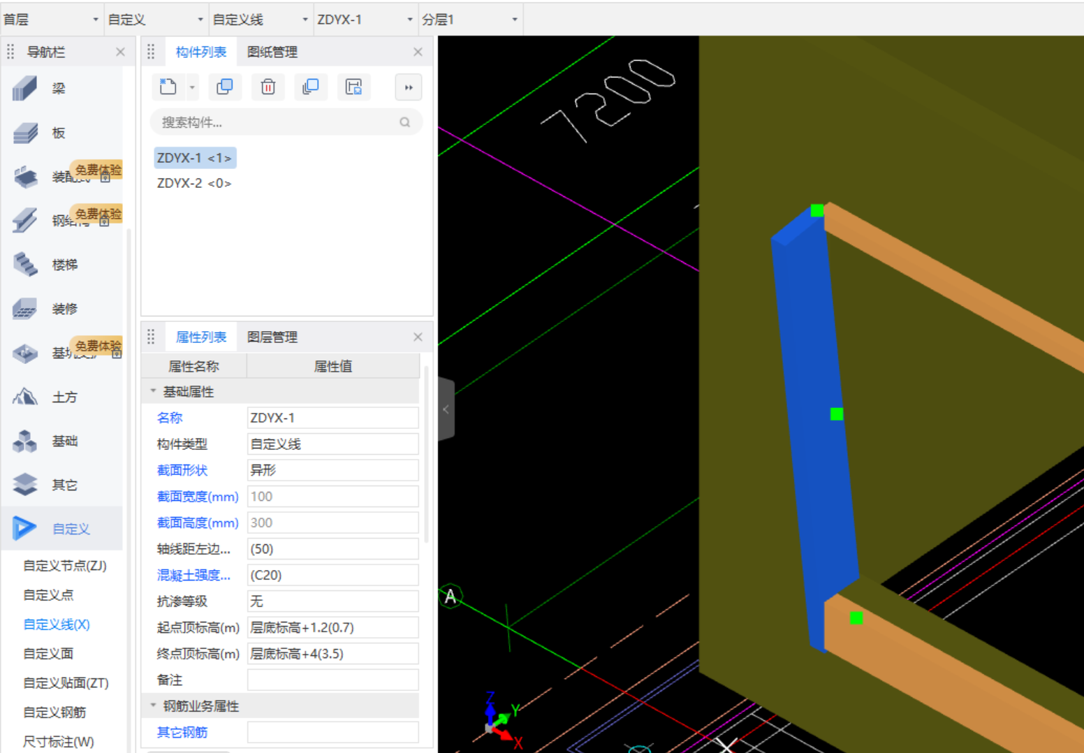
Task: Close the component list panel
Action: pos(418,52)
